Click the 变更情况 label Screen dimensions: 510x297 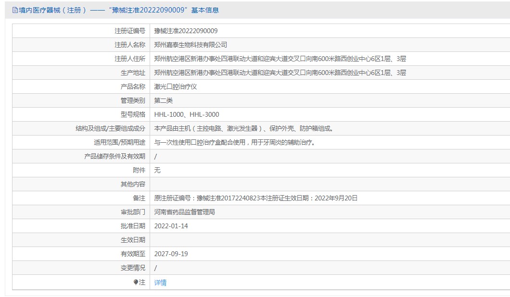[x=133, y=268]
